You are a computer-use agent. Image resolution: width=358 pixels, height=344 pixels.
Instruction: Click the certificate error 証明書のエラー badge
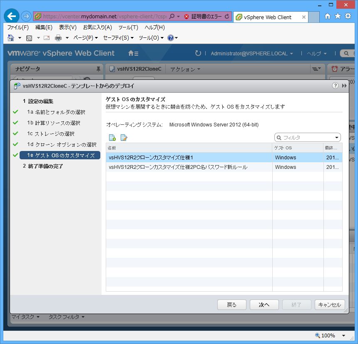[203, 16]
